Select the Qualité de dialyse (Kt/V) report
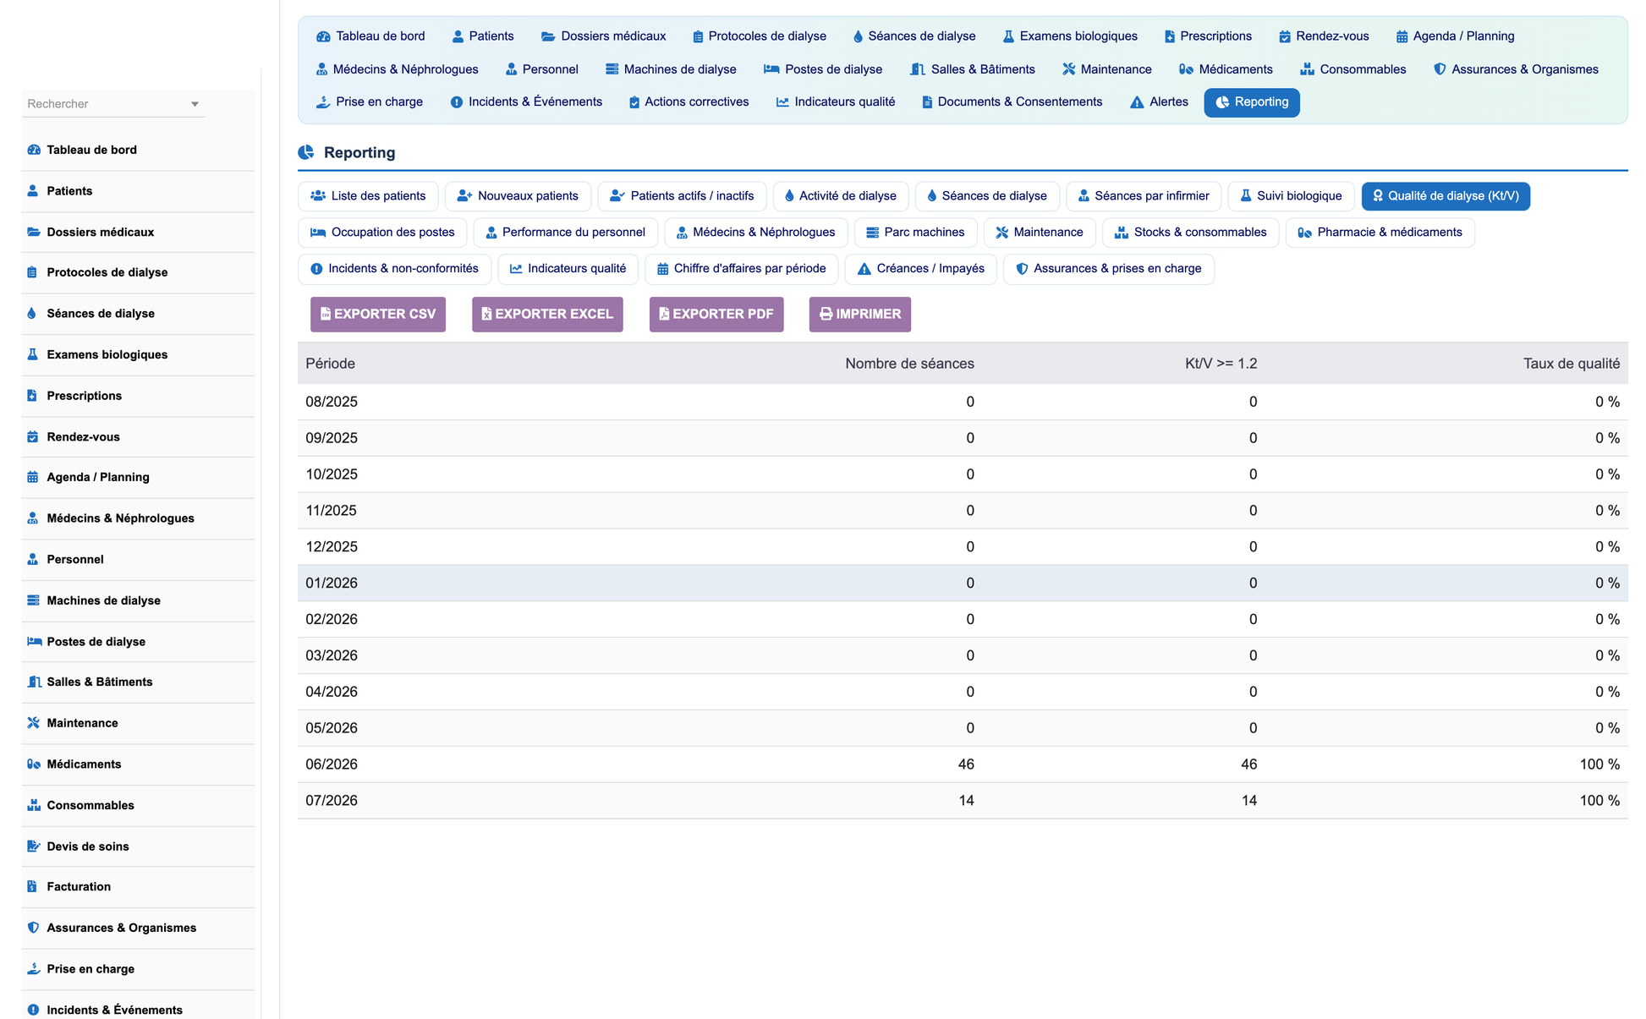1646x1019 pixels. point(1446,196)
